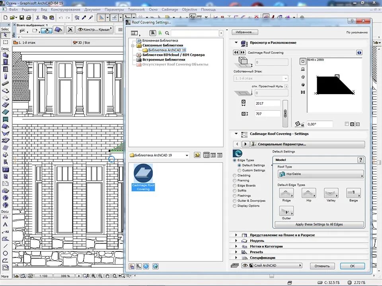Expand the Метки и Категории panel

click(236, 246)
